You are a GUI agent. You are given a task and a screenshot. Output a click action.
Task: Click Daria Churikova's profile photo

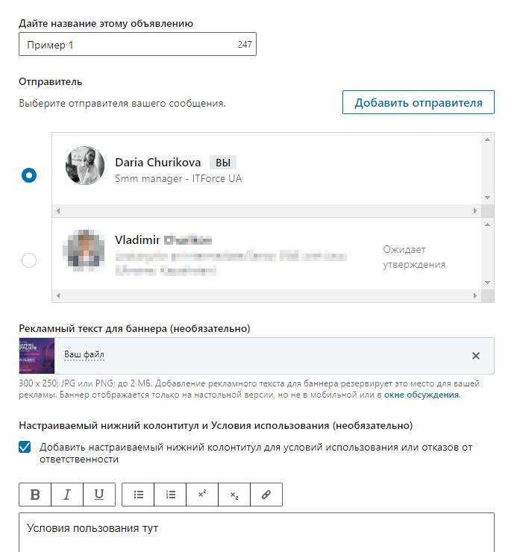click(x=85, y=166)
